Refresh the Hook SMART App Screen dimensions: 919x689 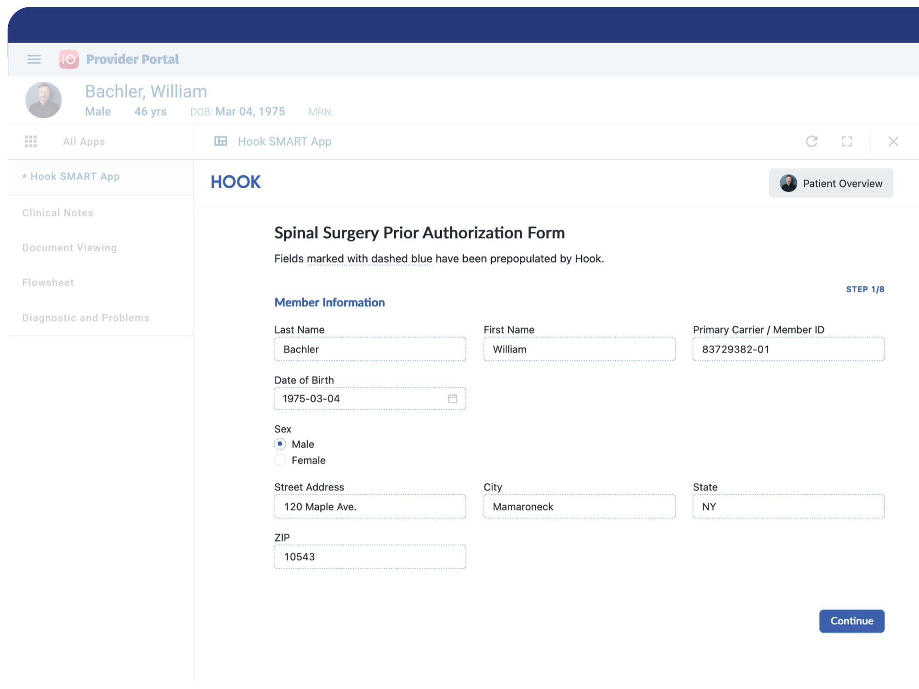pos(811,141)
